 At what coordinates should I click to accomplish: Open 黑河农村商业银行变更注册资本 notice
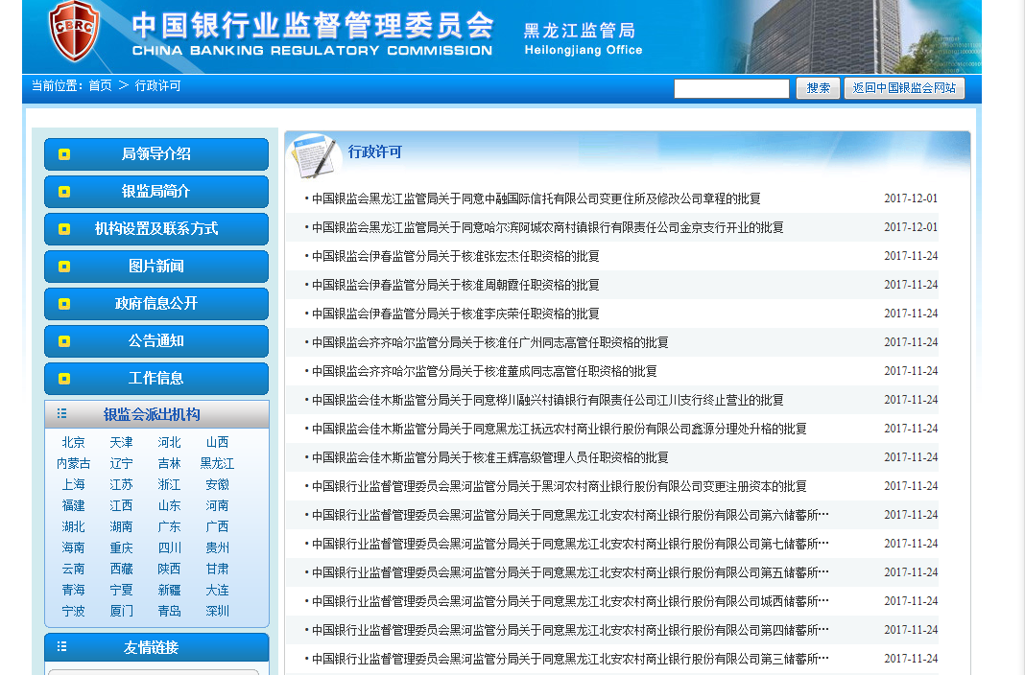click(x=559, y=486)
